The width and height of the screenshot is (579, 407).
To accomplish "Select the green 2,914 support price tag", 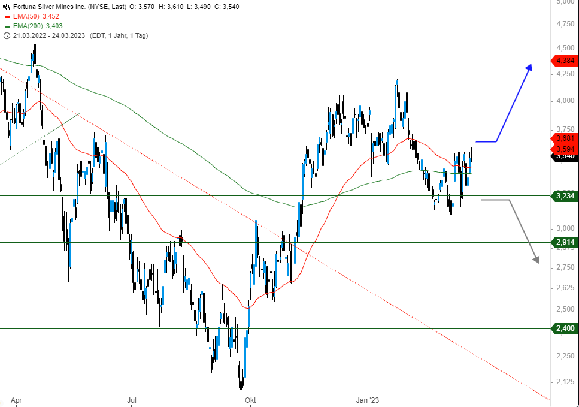I will (x=565, y=242).
